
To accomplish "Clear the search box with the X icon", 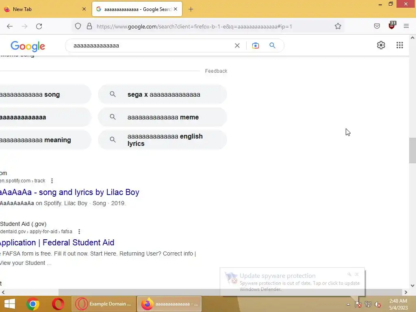I will pos(237,45).
